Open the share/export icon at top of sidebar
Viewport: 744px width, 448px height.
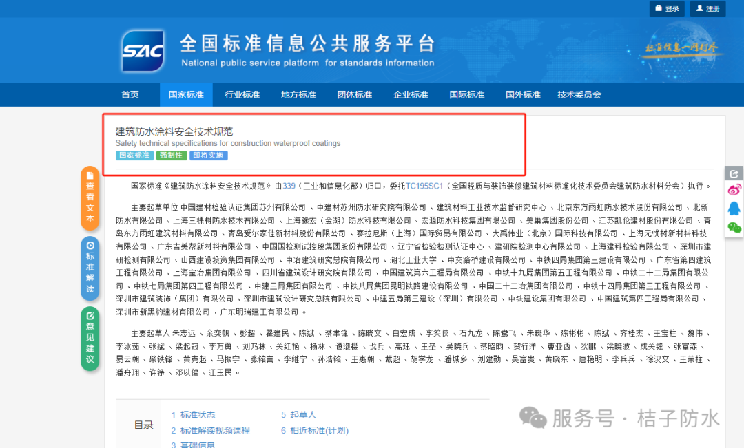click(734, 174)
